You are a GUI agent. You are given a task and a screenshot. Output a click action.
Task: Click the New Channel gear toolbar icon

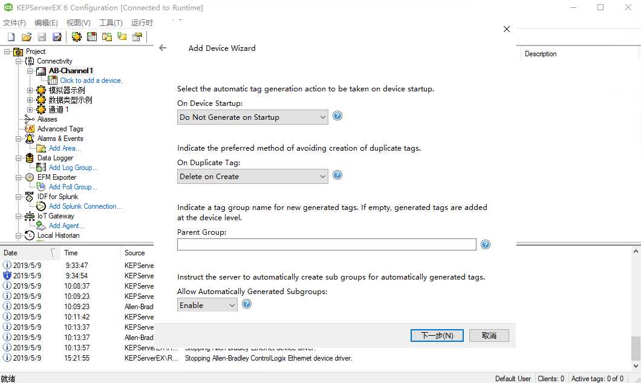pyautogui.click(x=76, y=37)
